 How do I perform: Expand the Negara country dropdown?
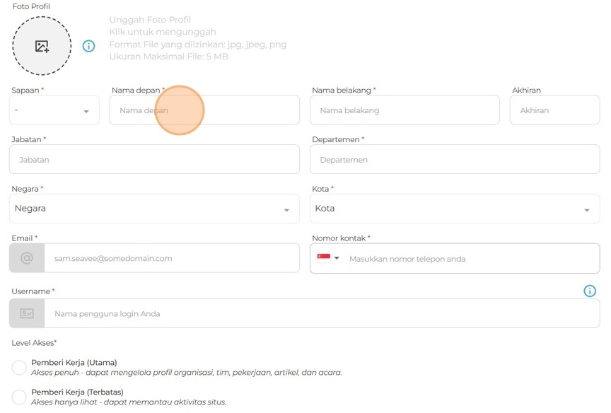tap(154, 209)
